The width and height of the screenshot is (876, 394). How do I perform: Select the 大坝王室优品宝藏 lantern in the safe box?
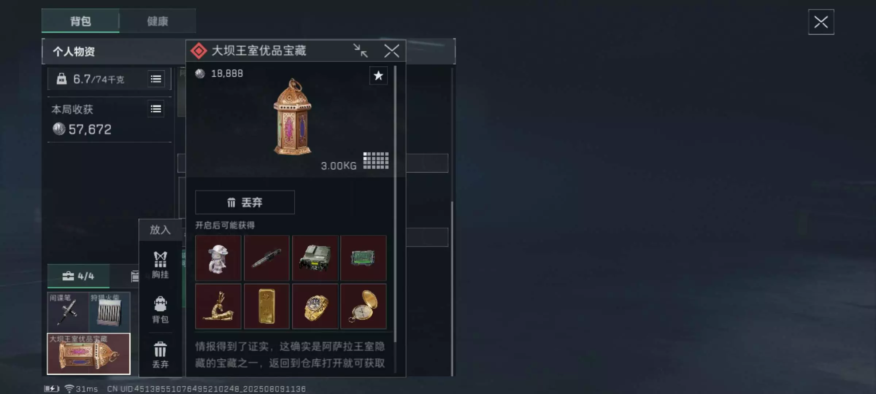click(89, 354)
